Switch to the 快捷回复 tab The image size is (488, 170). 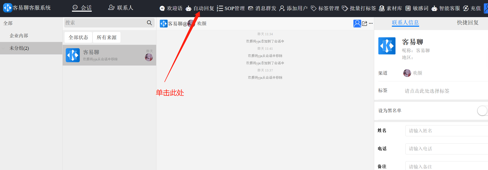click(468, 23)
